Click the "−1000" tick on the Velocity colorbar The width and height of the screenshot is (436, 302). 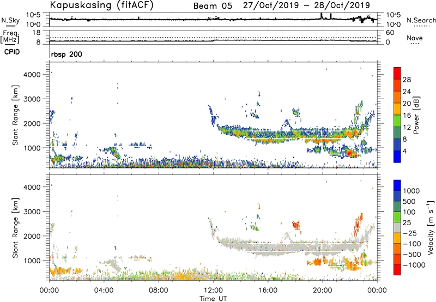414,265
